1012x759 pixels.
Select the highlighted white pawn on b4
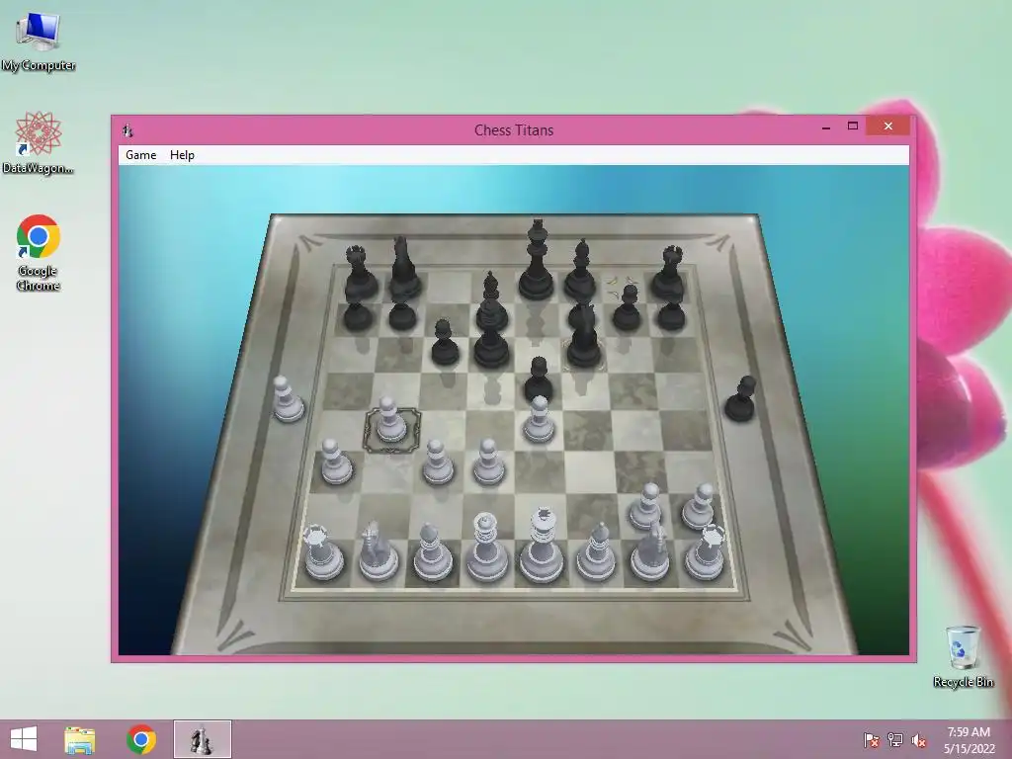[x=390, y=421]
